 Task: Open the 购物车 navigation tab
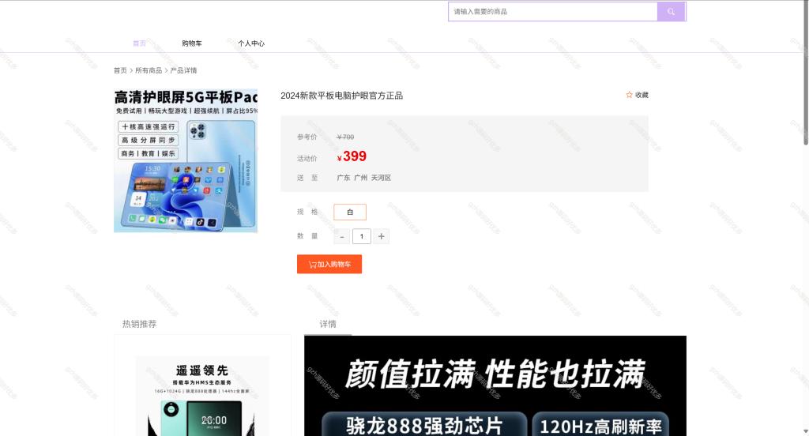point(192,43)
